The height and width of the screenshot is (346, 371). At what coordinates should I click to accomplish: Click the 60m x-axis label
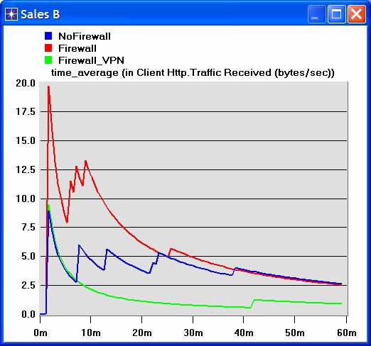coord(347,333)
